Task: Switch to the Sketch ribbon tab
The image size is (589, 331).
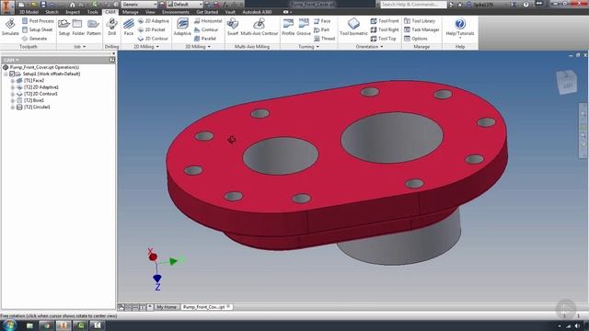Action: point(52,12)
